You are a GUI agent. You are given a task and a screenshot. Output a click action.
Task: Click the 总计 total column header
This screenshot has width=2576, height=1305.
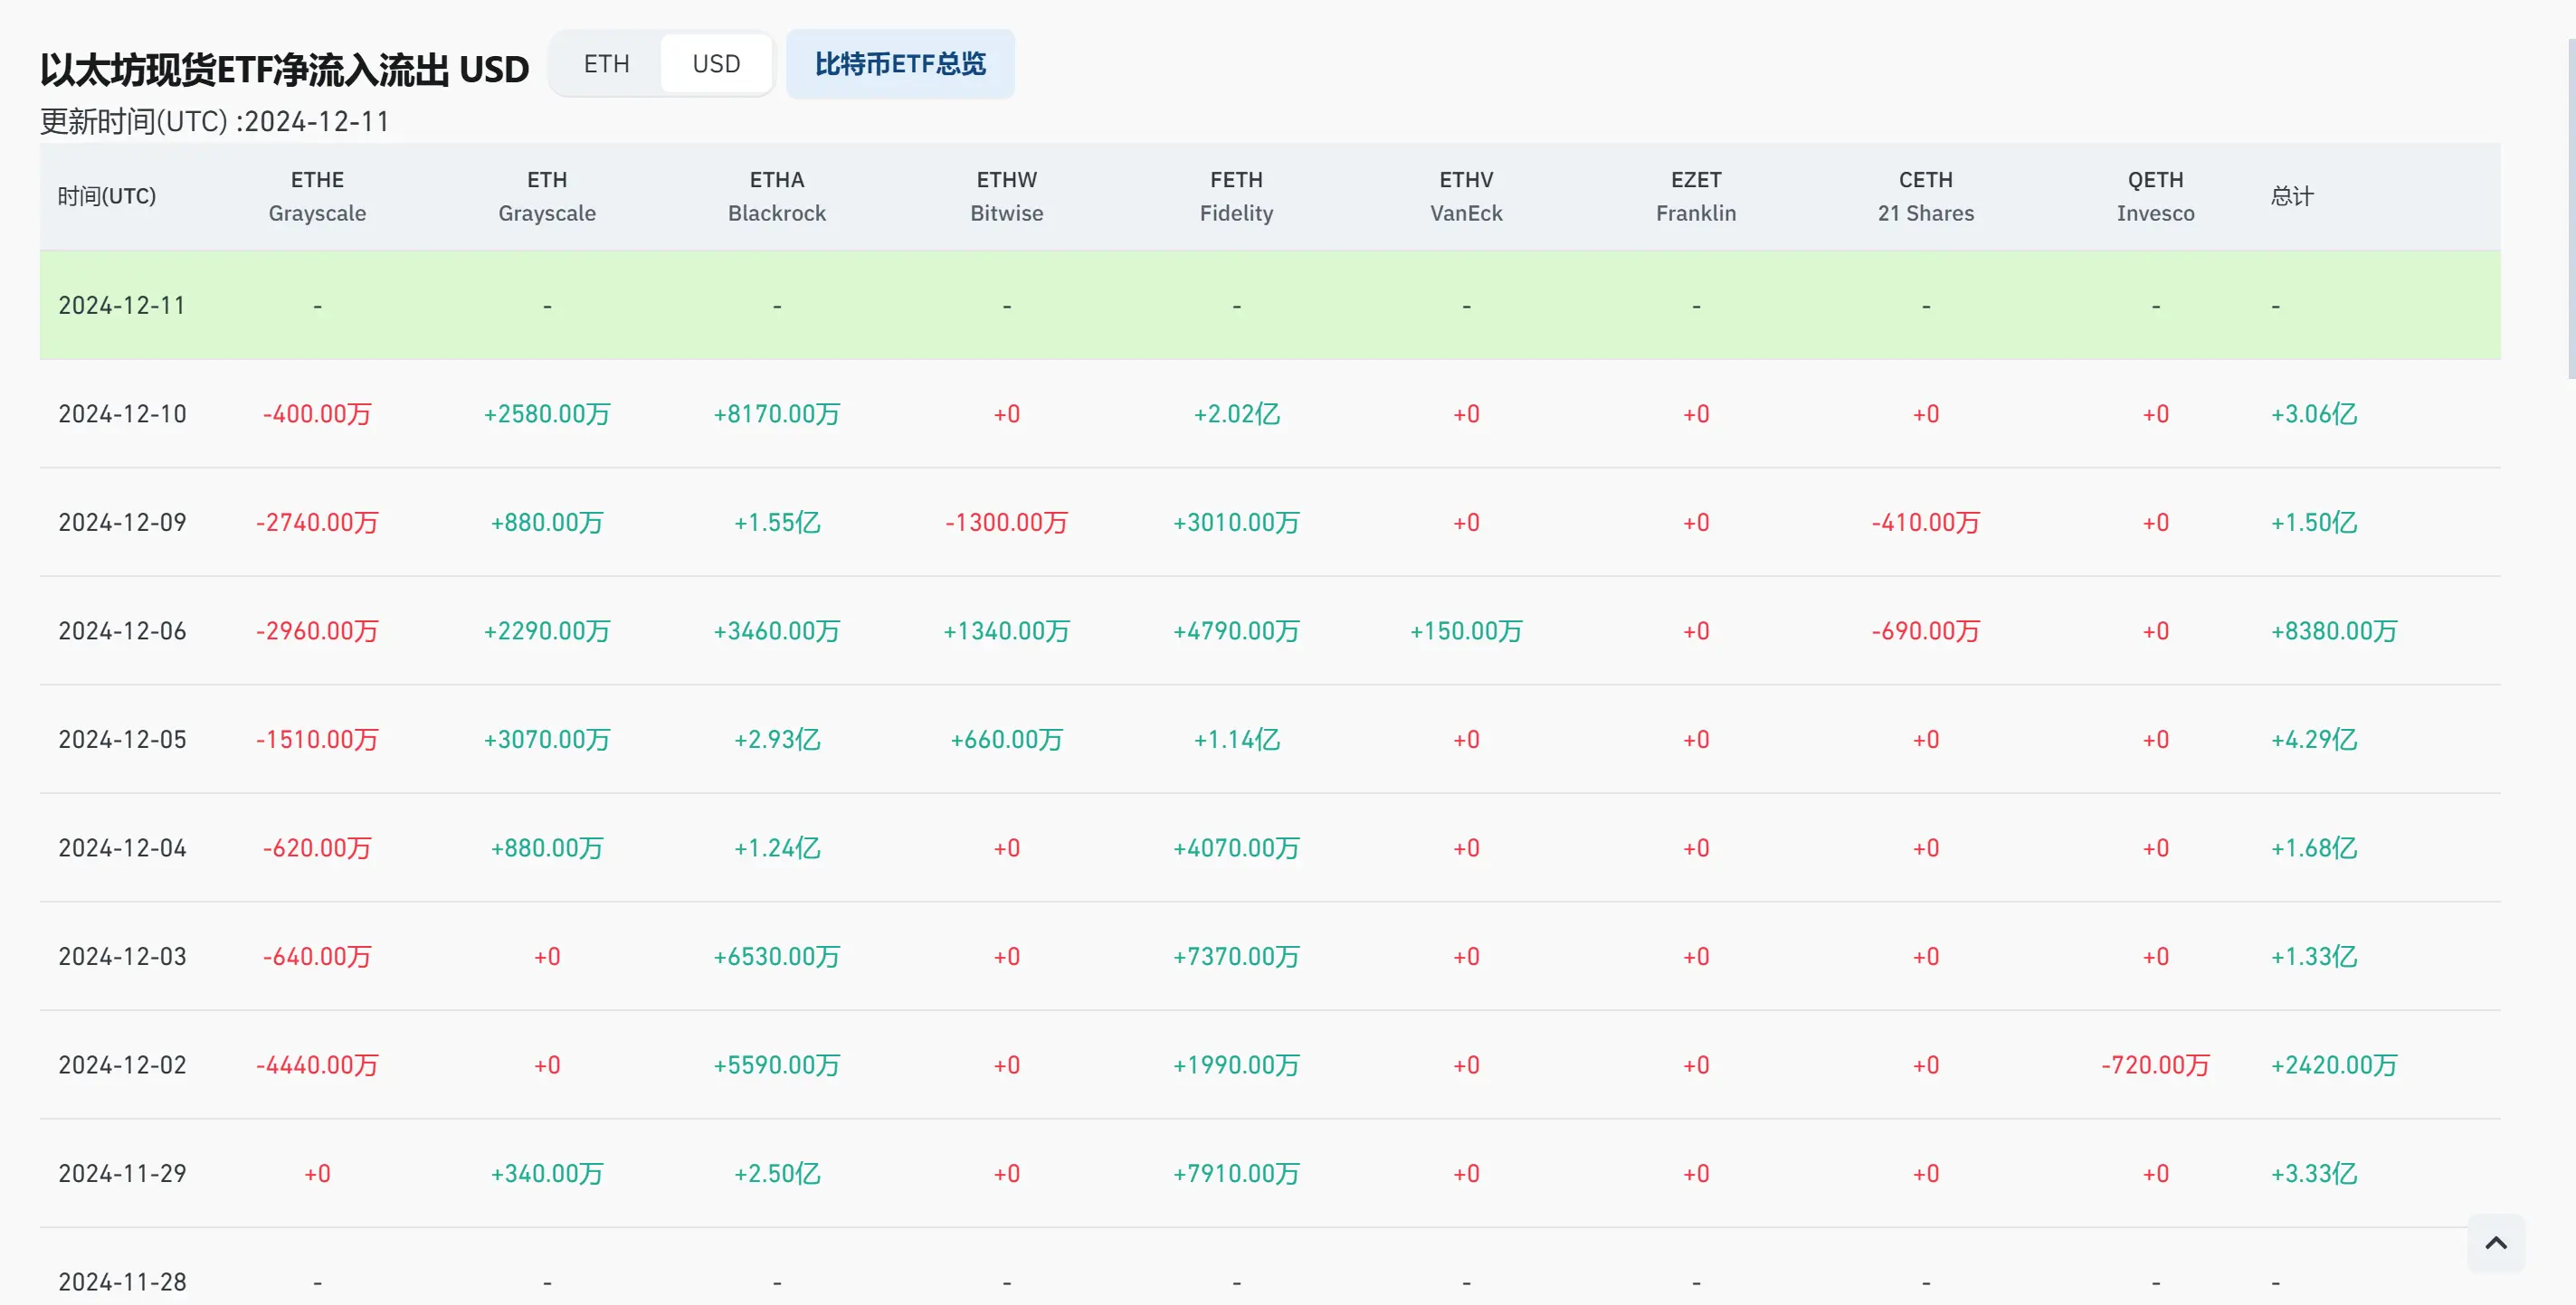[2291, 196]
